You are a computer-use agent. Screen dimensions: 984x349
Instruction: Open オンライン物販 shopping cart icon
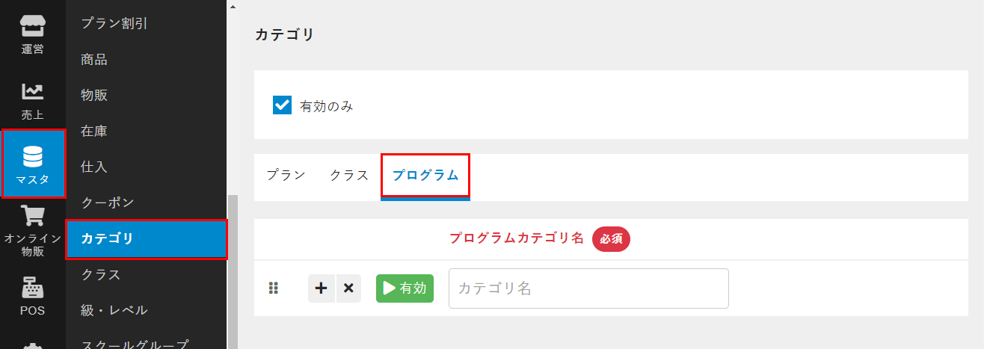[32, 217]
